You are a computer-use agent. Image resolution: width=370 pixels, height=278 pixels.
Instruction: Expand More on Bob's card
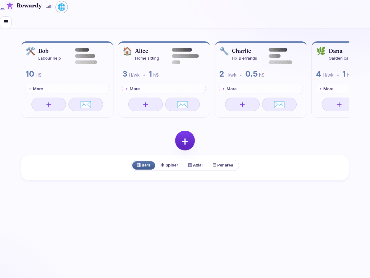pos(67,89)
